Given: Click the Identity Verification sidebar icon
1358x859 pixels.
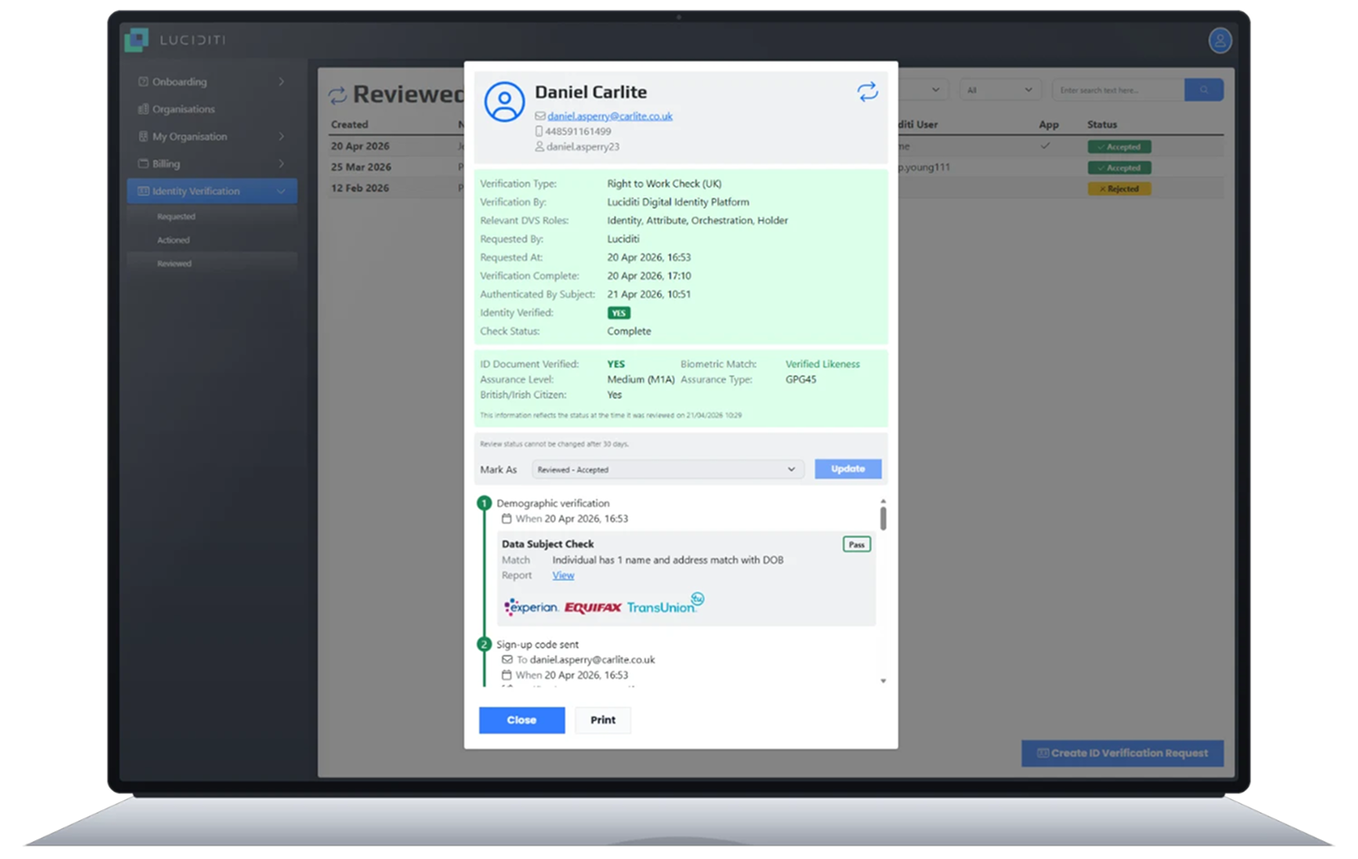Looking at the screenshot, I should click(x=143, y=191).
